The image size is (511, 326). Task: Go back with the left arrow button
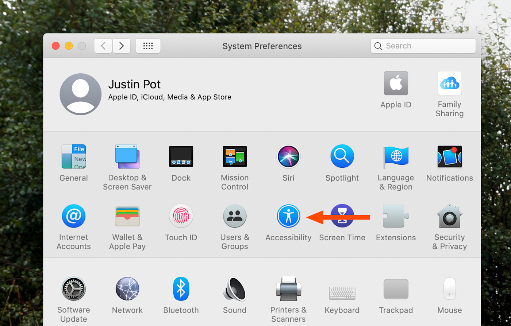click(x=103, y=46)
